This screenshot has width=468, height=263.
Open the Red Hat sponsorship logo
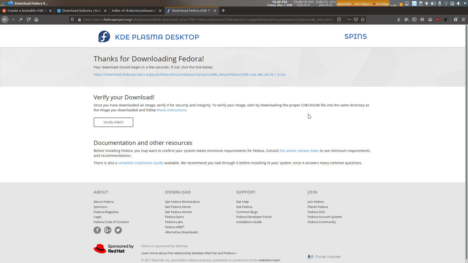pyautogui.click(x=114, y=249)
